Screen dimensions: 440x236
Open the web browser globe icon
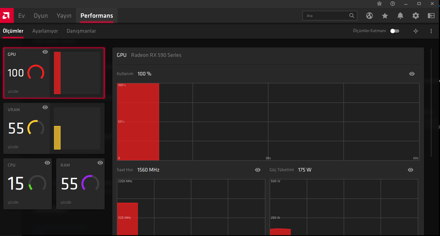pyautogui.click(x=370, y=16)
